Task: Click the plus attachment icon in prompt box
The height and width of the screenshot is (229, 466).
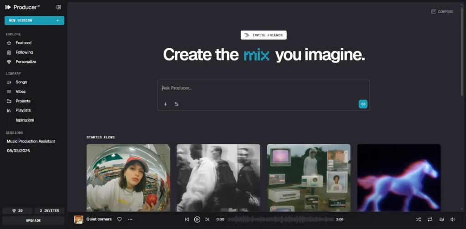Action: pyautogui.click(x=165, y=104)
